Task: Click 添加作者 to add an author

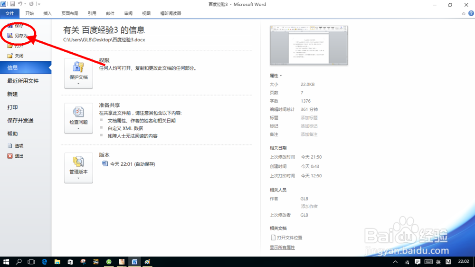Action: [x=309, y=206]
